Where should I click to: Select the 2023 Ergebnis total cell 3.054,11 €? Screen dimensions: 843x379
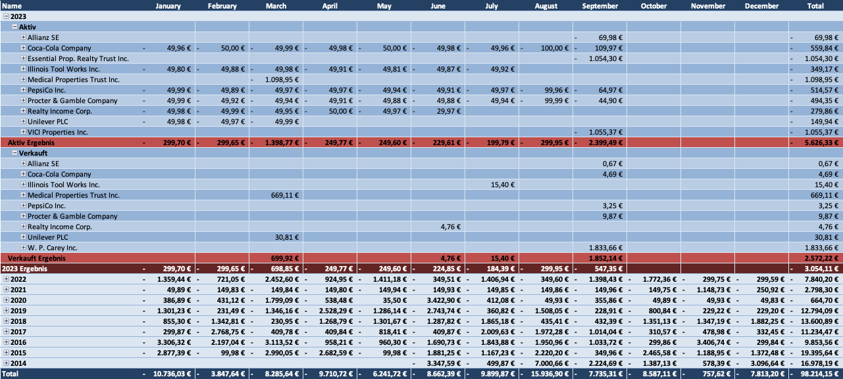815,269
